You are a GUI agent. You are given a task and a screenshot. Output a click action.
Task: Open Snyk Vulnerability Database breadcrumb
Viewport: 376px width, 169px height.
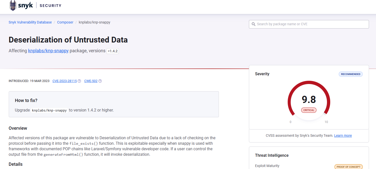[30, 22]
